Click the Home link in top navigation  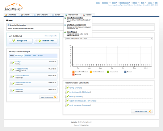point(98,3)
